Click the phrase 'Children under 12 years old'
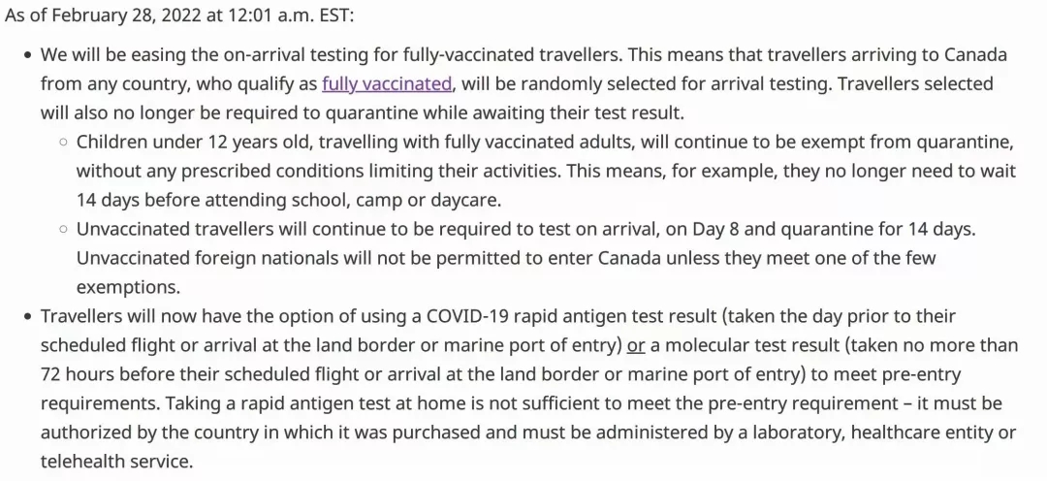1047x481 pixels. 180,142
